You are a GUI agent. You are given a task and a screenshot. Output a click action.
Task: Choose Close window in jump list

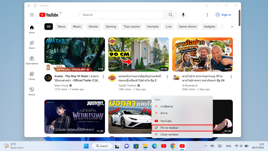pos(182,134)
